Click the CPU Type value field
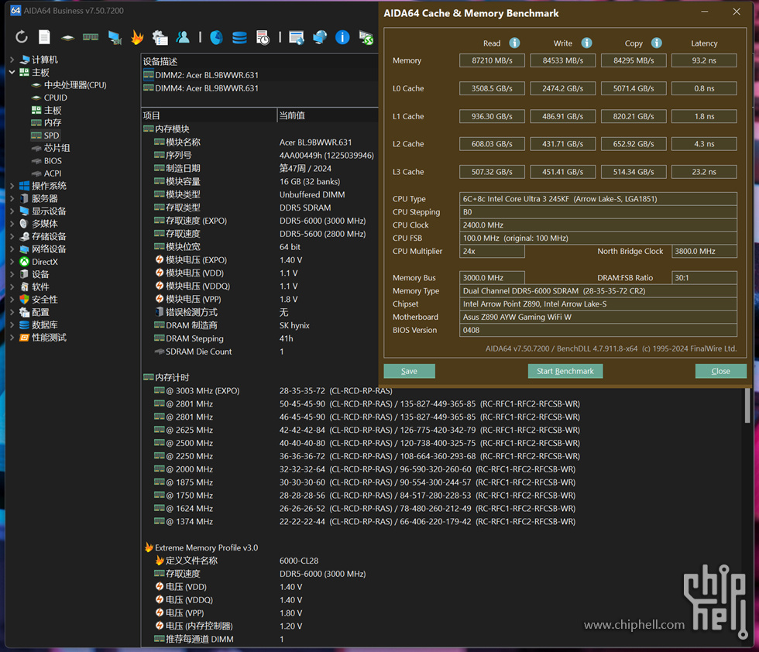The width and height of the screenshot is (759, 652). point(598,199)
